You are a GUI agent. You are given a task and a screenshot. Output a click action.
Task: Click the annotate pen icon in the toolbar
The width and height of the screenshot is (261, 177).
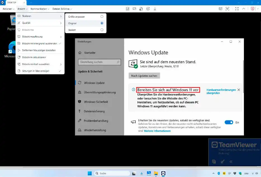tap(220, 9)
